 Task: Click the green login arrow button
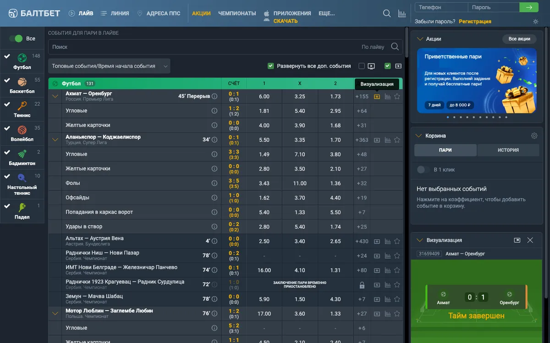coord(529,7)
